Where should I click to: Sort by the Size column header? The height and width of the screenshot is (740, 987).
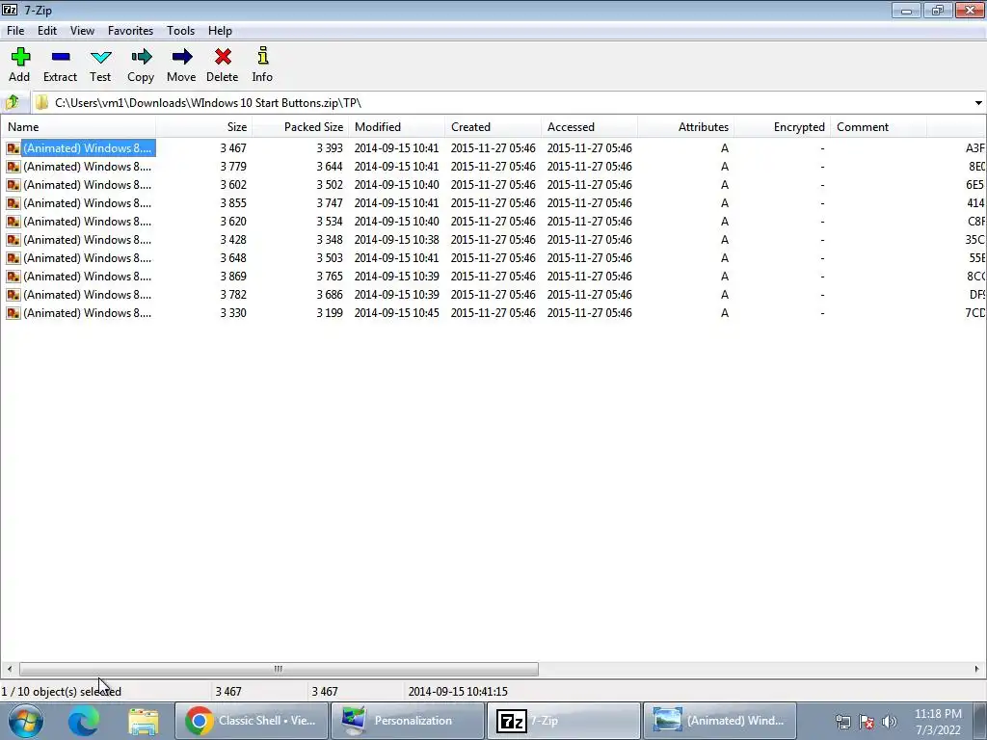(204, 127)
